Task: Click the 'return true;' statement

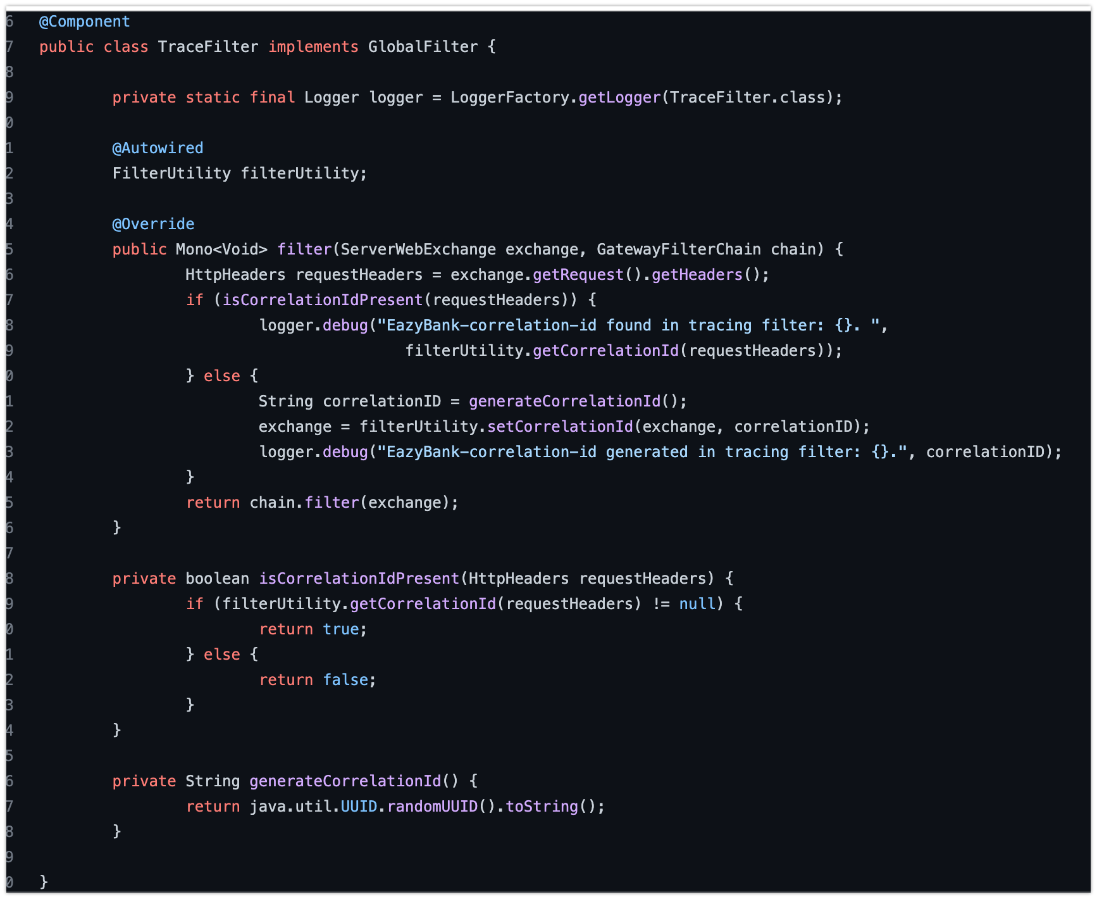Action: tap(313, 629)
